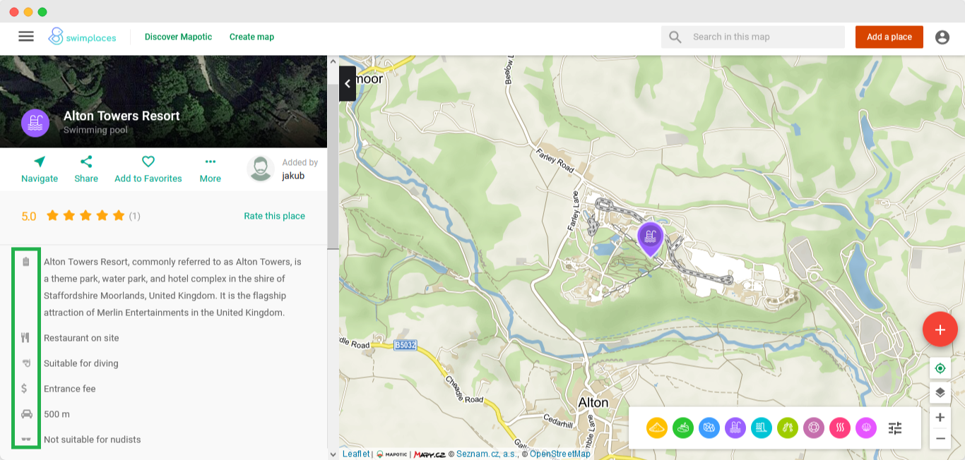This screenshot has width=965, height=460.
Task: Open the Create map link
Action: tap(251, 37)
